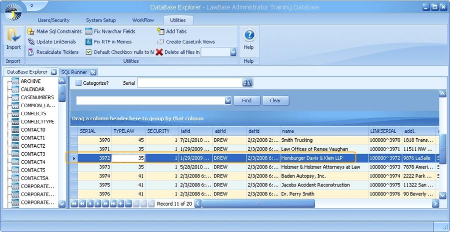
Task: Toggle Default Checkbox nulls to N
Action: tap(88, 52)
